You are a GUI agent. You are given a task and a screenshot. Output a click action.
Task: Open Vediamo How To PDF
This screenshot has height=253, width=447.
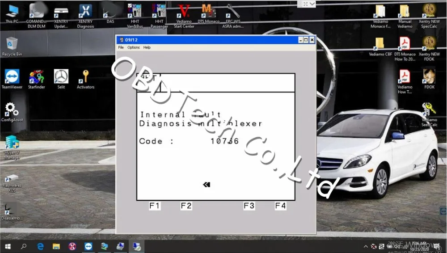pyautogui.click(x=405, y=81)
